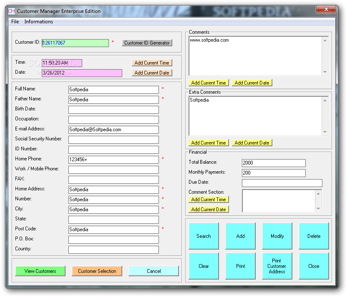Click Comments scrollbar down arrow
The width and height of the screenshot is (347, 297).
coord(325,72)
